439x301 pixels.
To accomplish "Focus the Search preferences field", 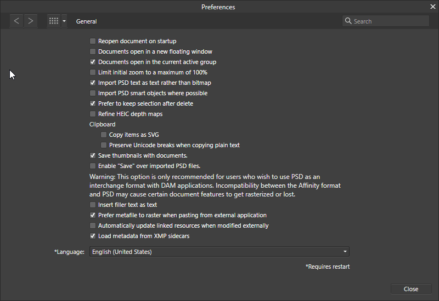I will pyautogui.click(x=386, y=21).
